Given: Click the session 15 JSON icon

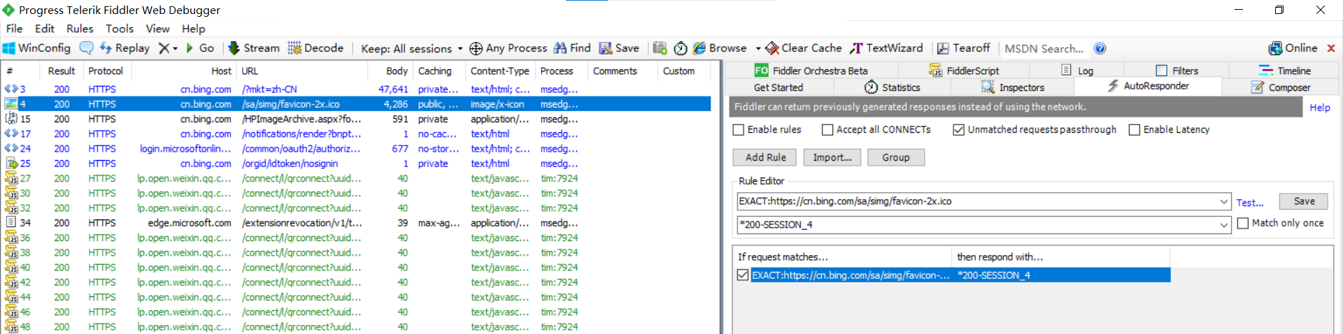Looking at the screenshot, I should (x=11, y=119).
